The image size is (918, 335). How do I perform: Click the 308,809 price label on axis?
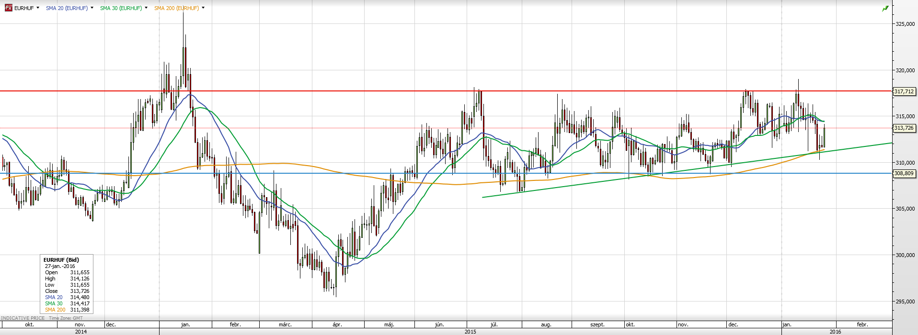point(904,173)
